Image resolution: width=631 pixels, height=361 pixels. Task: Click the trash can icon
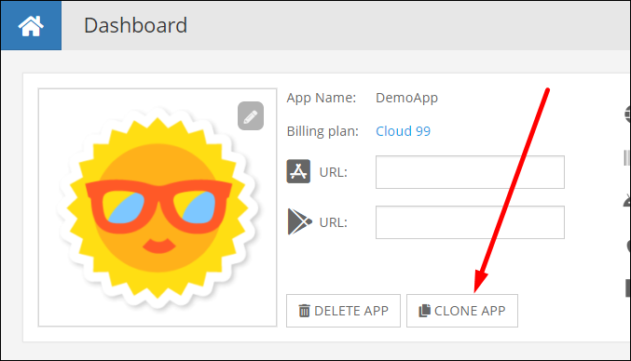tap(304, 311)
